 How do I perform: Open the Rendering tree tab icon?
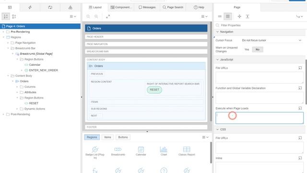[x=10, y=8]
